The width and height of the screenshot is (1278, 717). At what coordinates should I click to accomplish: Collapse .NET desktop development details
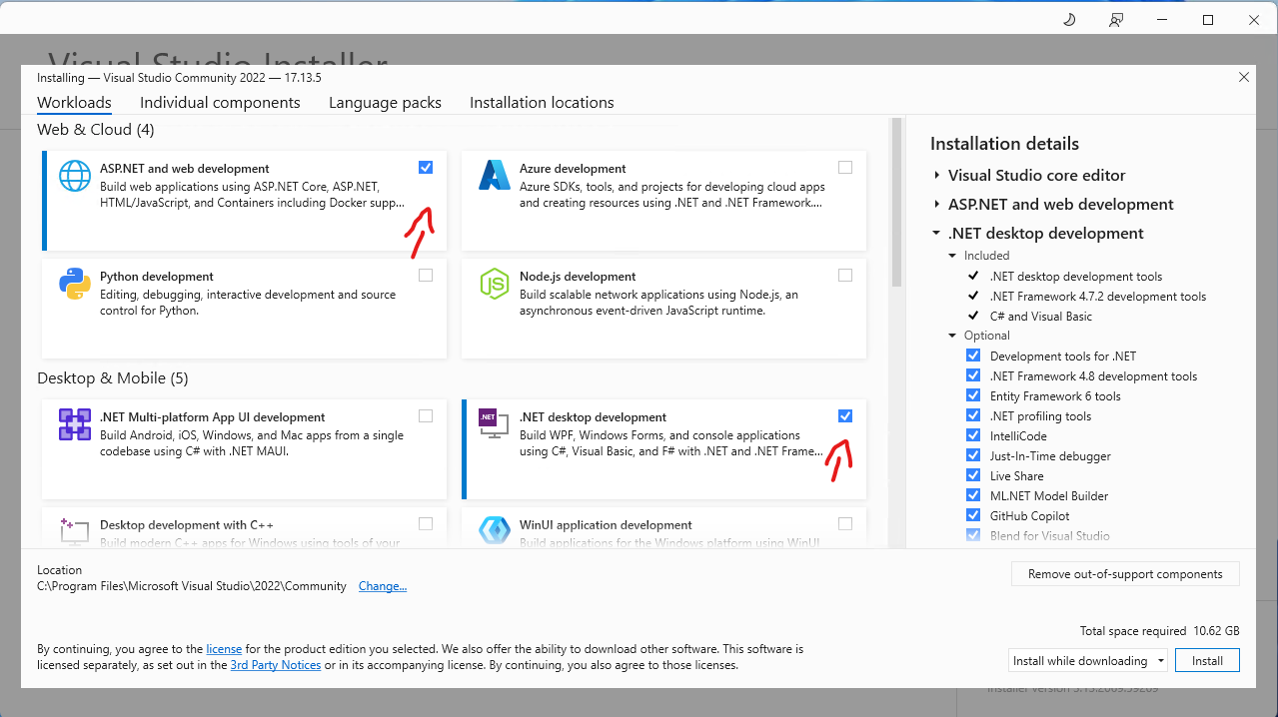click(x=937, y=234)
